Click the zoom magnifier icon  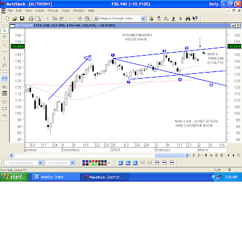click(x=87, y=19)
